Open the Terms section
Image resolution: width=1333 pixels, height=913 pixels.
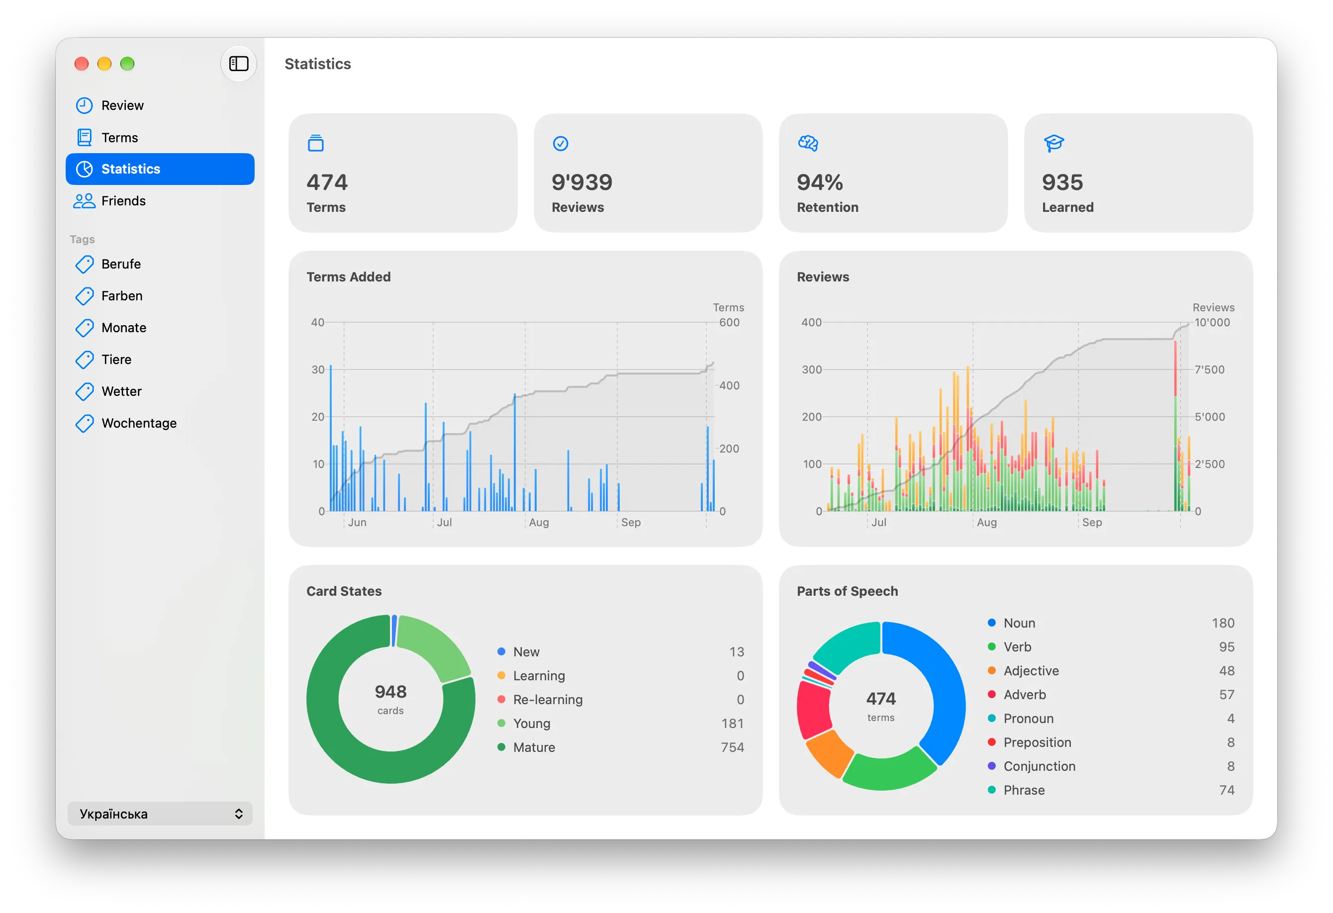[160, 138]
